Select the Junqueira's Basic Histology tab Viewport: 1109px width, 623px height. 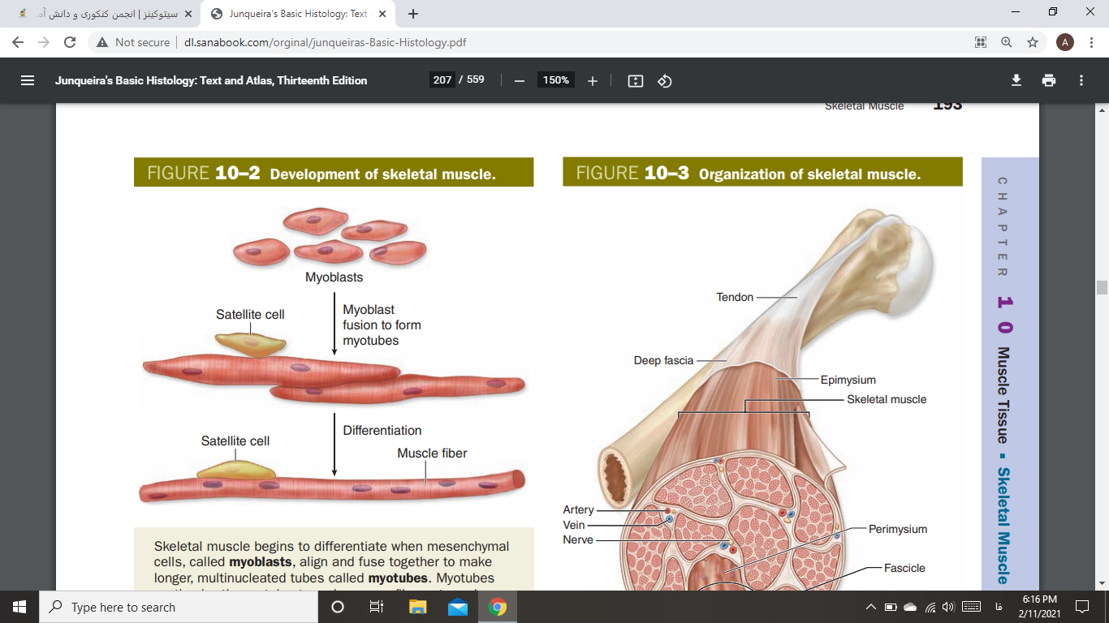pyautogui.click(x=299, y=14)
